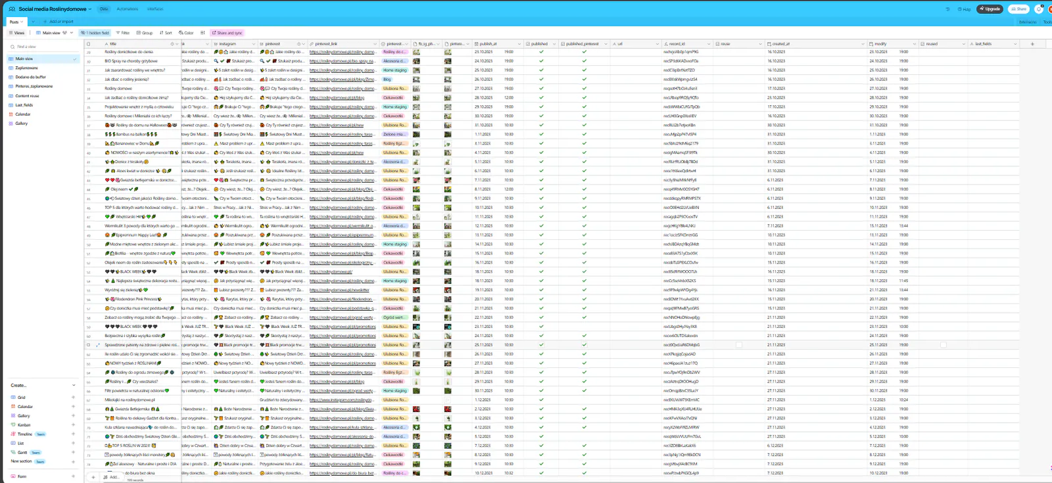The image size is (1052, 483).
Task: Open the row height icon next to Color
Action: pos(203,33)
